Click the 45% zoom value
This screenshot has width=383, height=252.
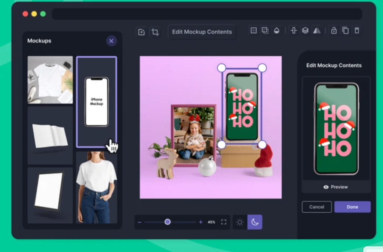click(x=211, y=222)
